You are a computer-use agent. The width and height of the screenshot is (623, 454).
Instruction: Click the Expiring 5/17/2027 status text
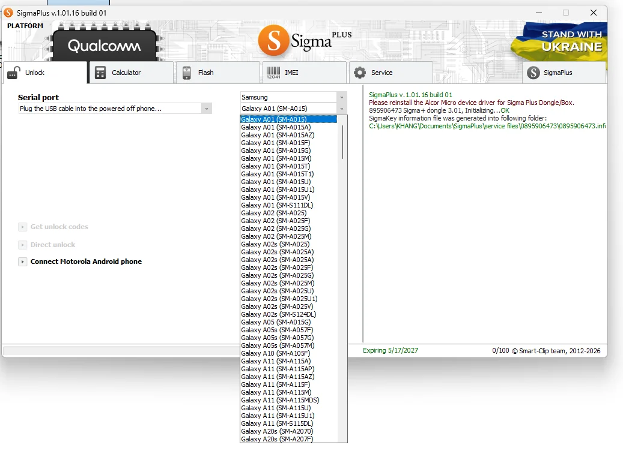click(390, 350)
